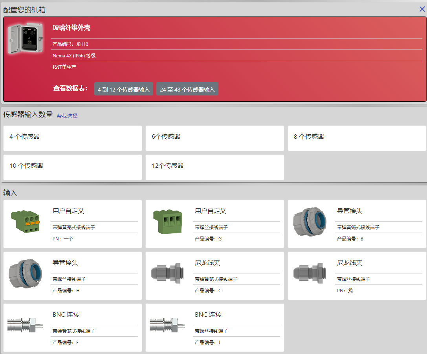Choose the 10 个传感器 option
Image resolution: width=427 pixels, height=354 pixels.
point(73,167)
